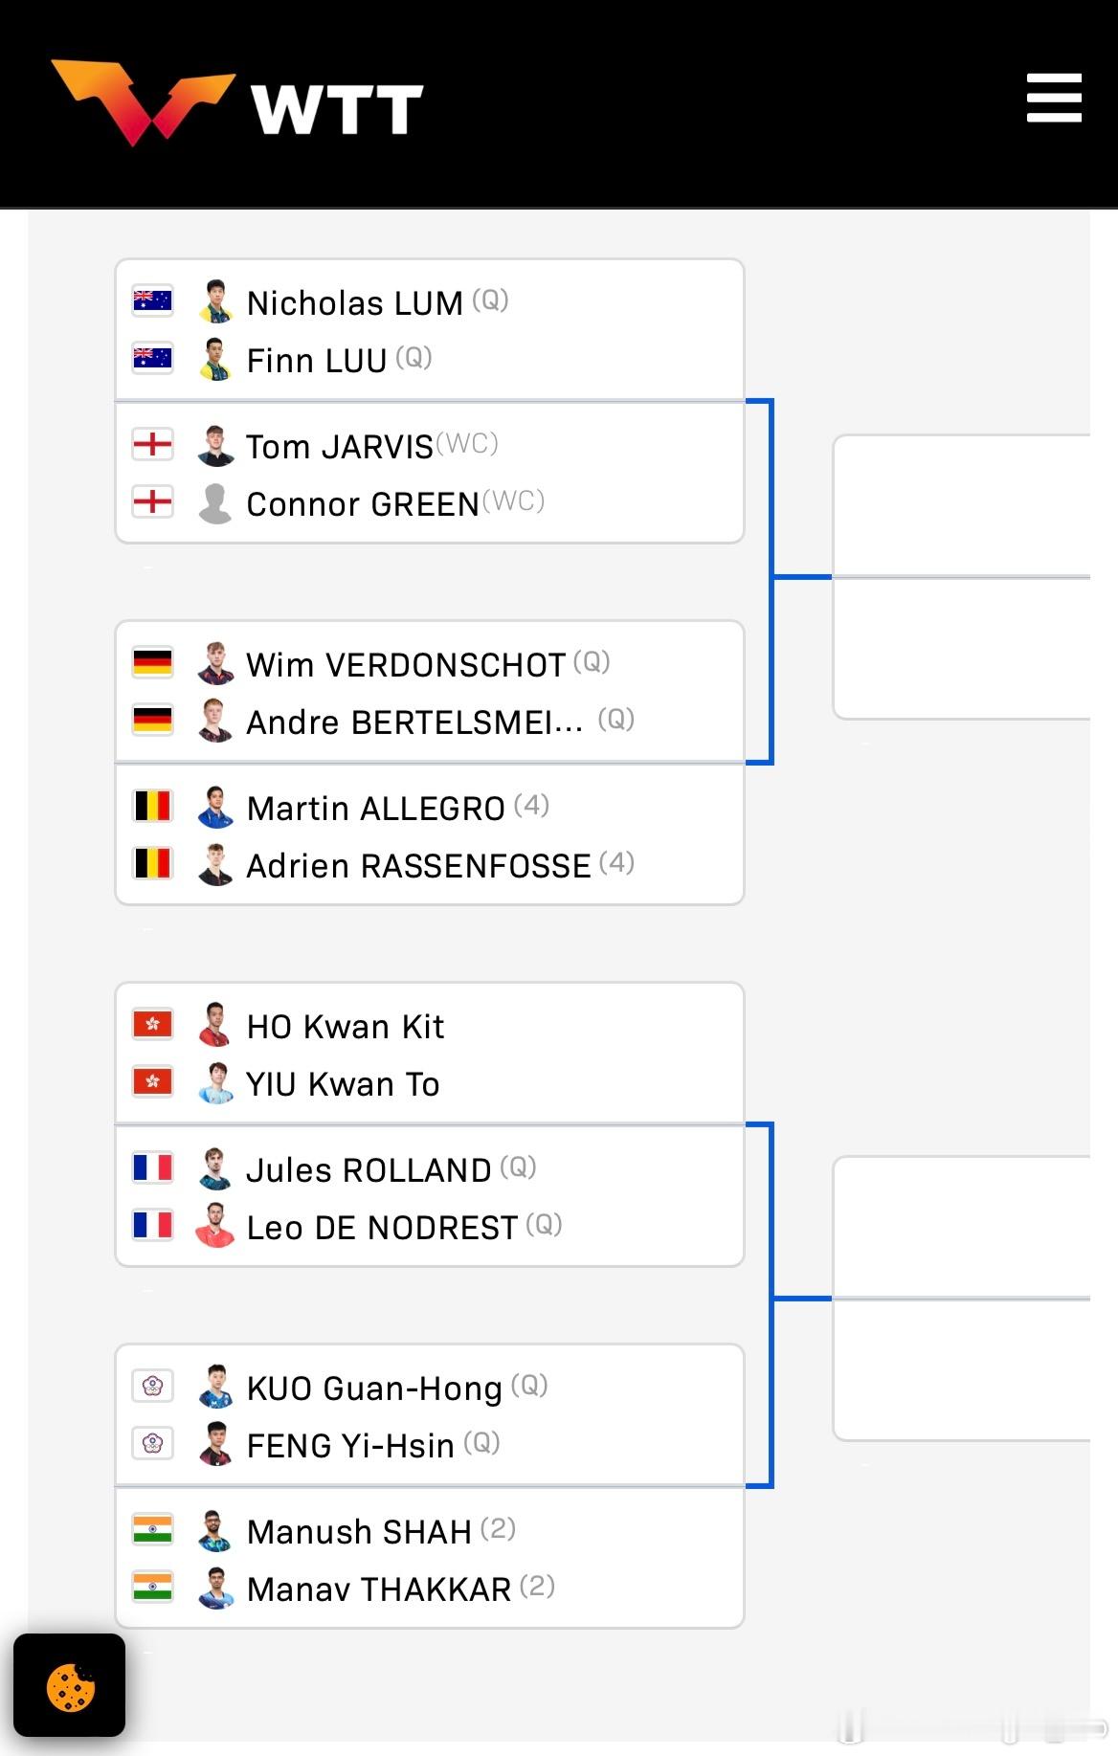Click Chinese Taipei flag beside FENG Yi-Hsin
The image size is (1118, 1756).
pos(152,1443)
